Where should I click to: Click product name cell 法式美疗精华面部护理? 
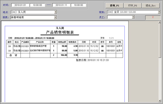40,50
